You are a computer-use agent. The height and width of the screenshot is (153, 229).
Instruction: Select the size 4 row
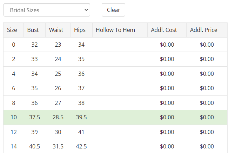(115, 74)
